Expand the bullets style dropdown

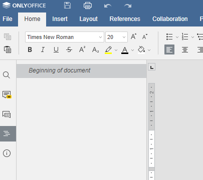177,37
